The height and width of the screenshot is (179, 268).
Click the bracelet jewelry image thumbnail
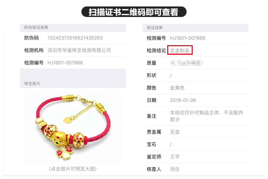pos(73,127)
